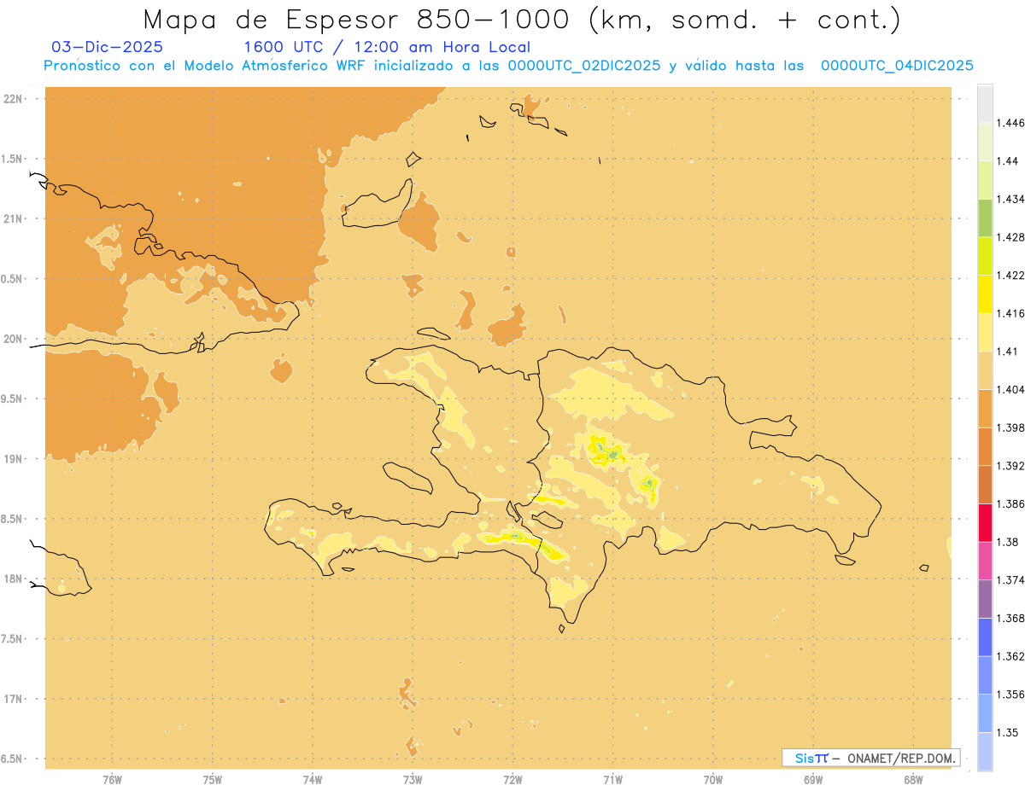Click the latitude axis label '21N'
This screenshot has width=1025, height=791.
[x=14, y=218]
